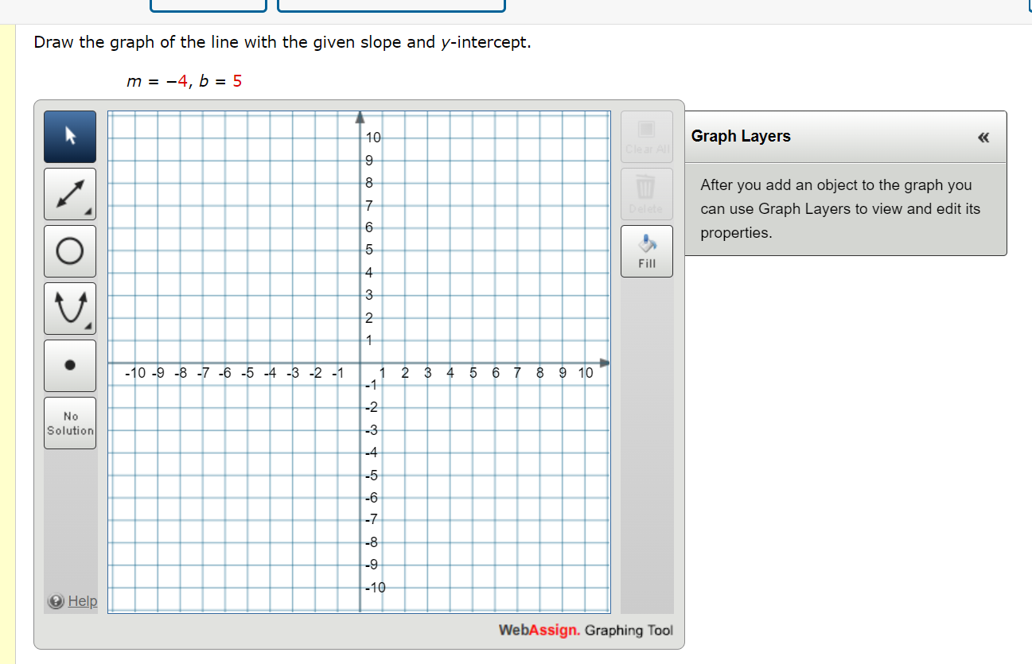Click the Clear All button
Image resolution: width=1032 pixels, height=664 pixels.
point(646,136)
